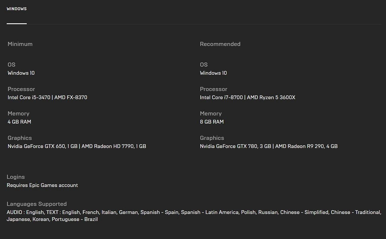Click the Languages Supported label

click(x=37, y=204)
